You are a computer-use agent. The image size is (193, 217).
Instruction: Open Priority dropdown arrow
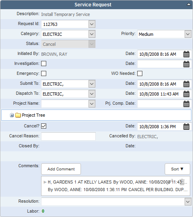point(188,34)
